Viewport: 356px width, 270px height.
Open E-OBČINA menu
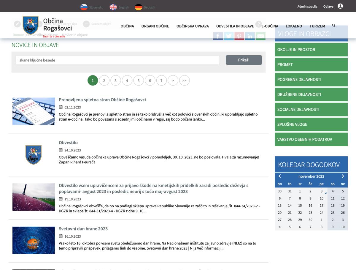[x=270, y=26]
